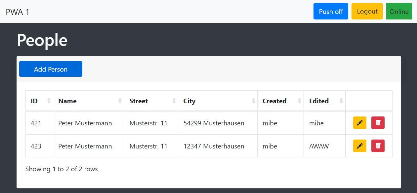Open the PWA 1 home brand link

point(18,12)
